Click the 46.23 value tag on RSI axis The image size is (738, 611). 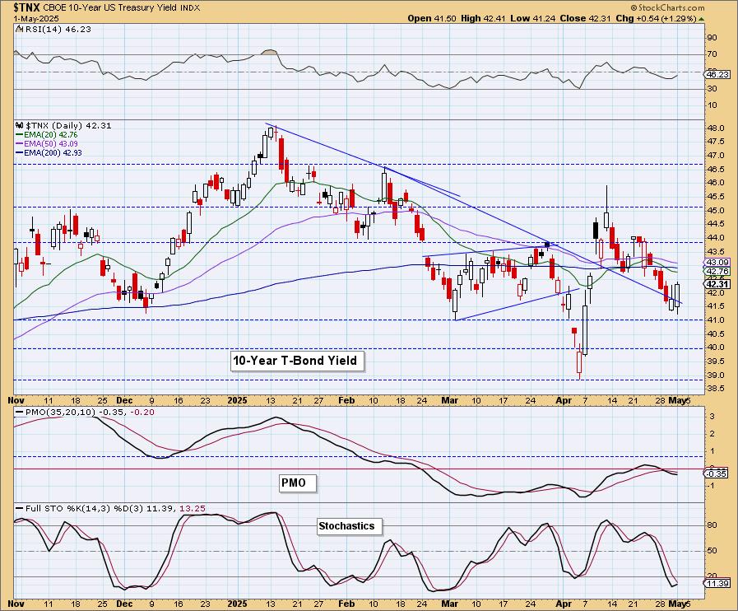click(717, 75)
